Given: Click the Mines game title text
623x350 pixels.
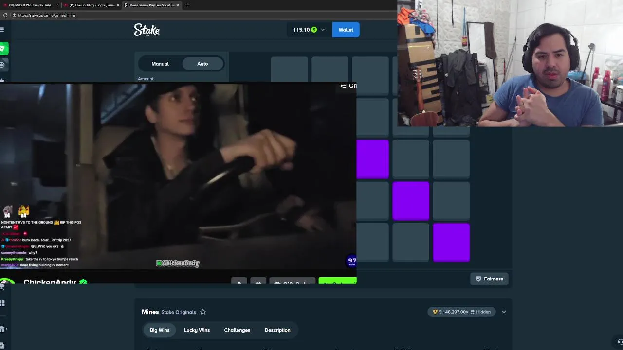Looking at the screenshot, I should 150,312.
